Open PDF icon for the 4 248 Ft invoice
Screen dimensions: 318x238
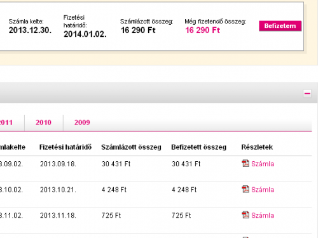[x=245, y=189]
